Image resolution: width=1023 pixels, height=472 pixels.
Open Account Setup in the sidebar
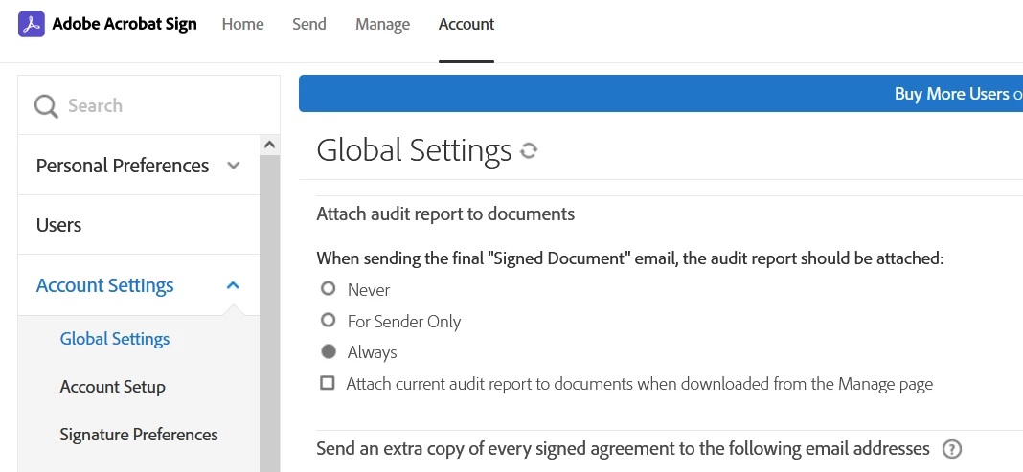point(113,387)
